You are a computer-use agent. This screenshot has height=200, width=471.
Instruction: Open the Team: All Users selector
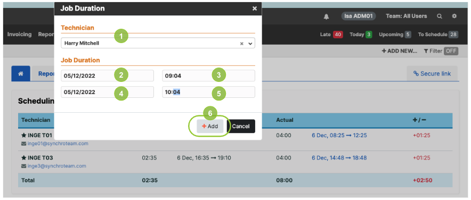[406, 16]
